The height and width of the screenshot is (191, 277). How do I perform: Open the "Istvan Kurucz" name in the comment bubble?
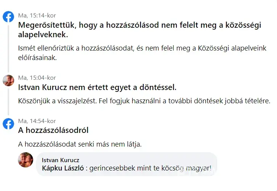point(60,160)
